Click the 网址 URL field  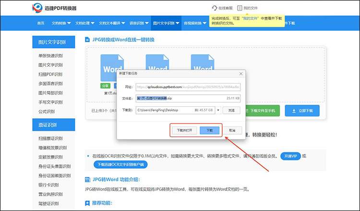pyautogui.click(x=188, y=87)
